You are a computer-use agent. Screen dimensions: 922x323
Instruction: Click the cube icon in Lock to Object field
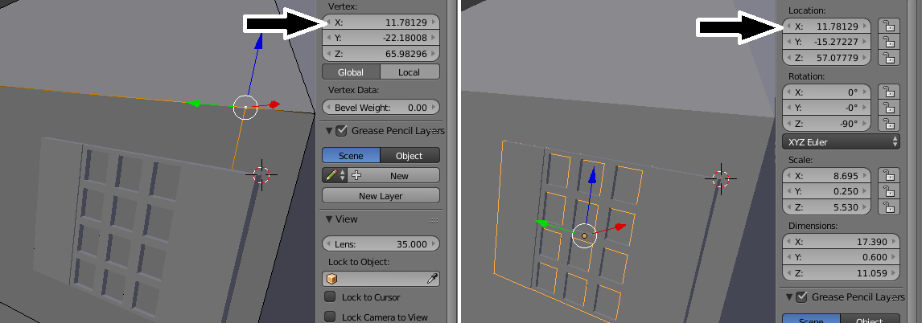(332, 279)
